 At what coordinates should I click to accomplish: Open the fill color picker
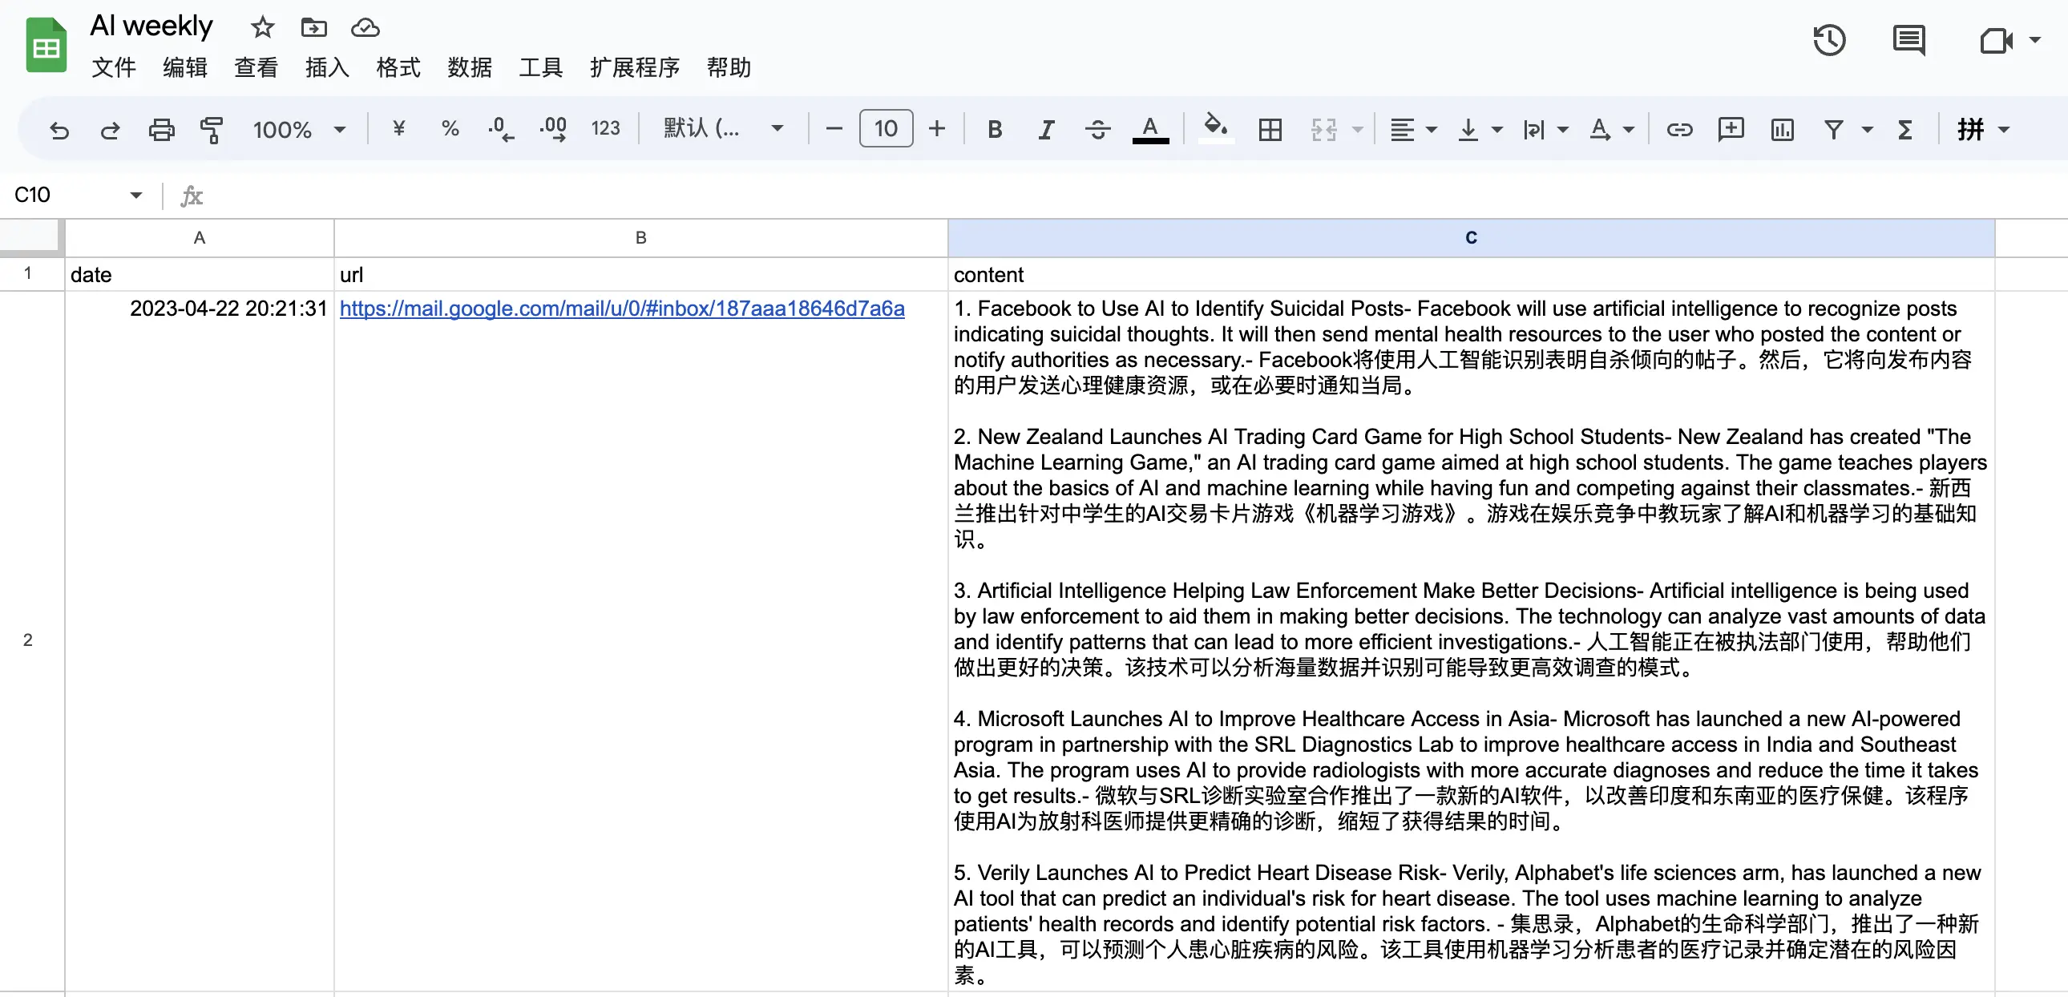[1215, 128]
